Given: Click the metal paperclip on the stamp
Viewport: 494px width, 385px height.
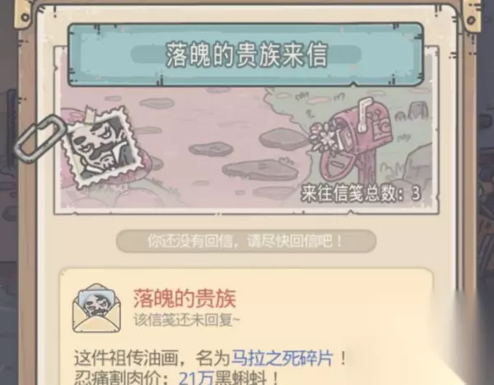Looking at the screenshot, I should (x=40, y=138).
